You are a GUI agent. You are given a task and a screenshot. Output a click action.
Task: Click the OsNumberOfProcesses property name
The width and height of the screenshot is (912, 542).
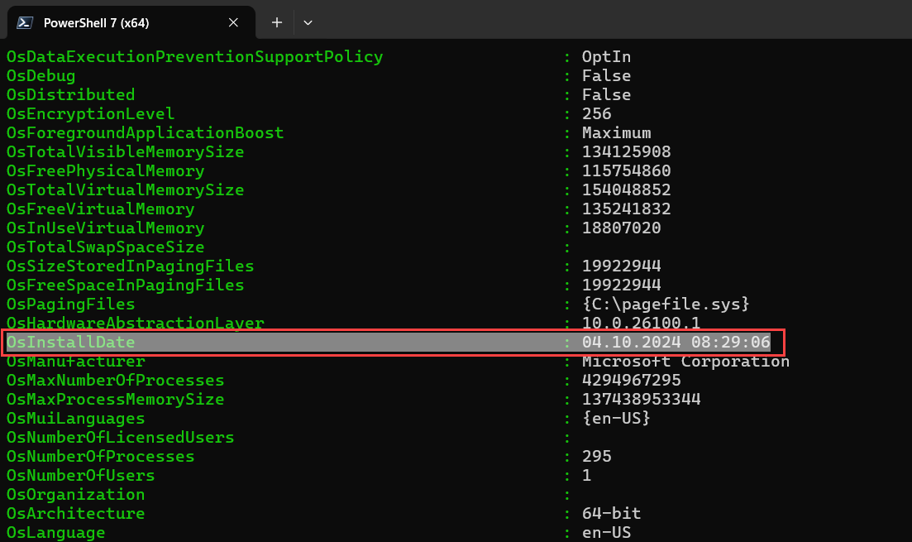pyautogui.click(x=101, y=457)
